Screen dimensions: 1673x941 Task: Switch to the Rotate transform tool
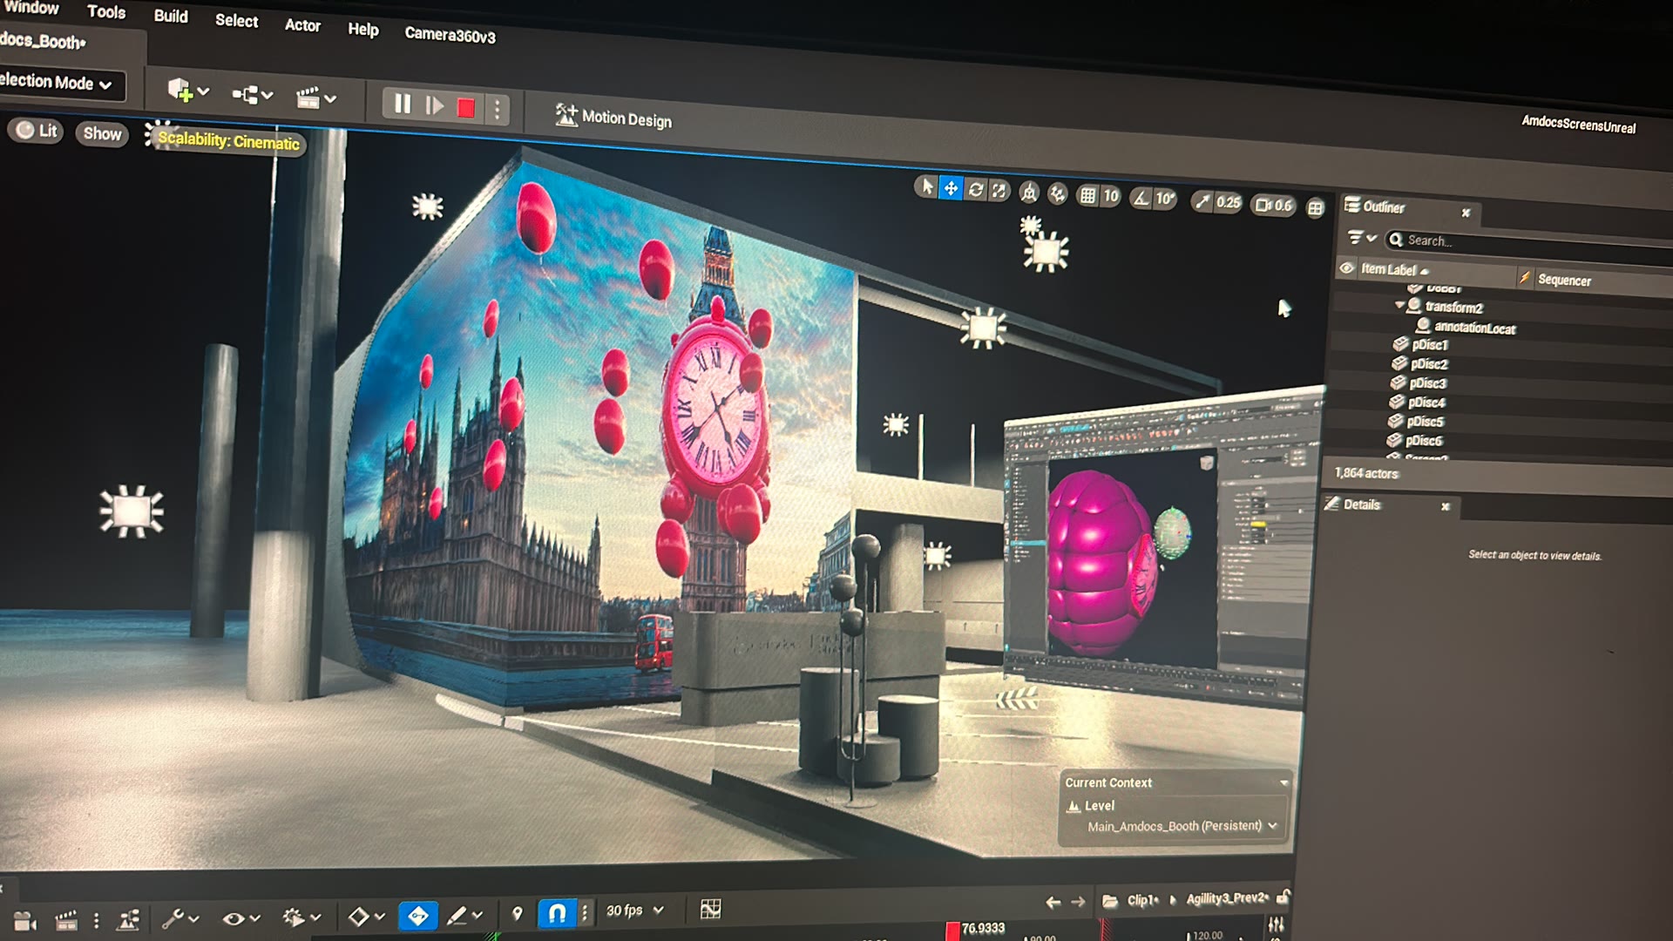976,189
